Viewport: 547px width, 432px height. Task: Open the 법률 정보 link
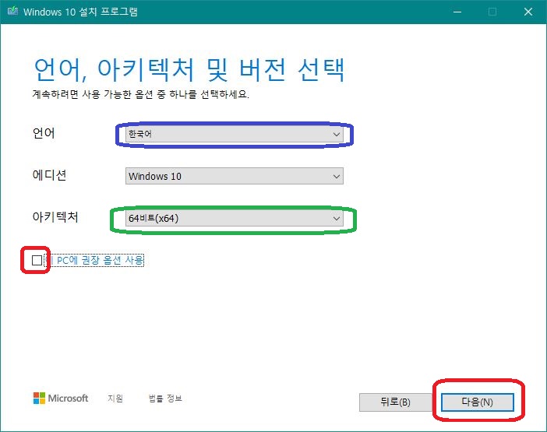165,399
